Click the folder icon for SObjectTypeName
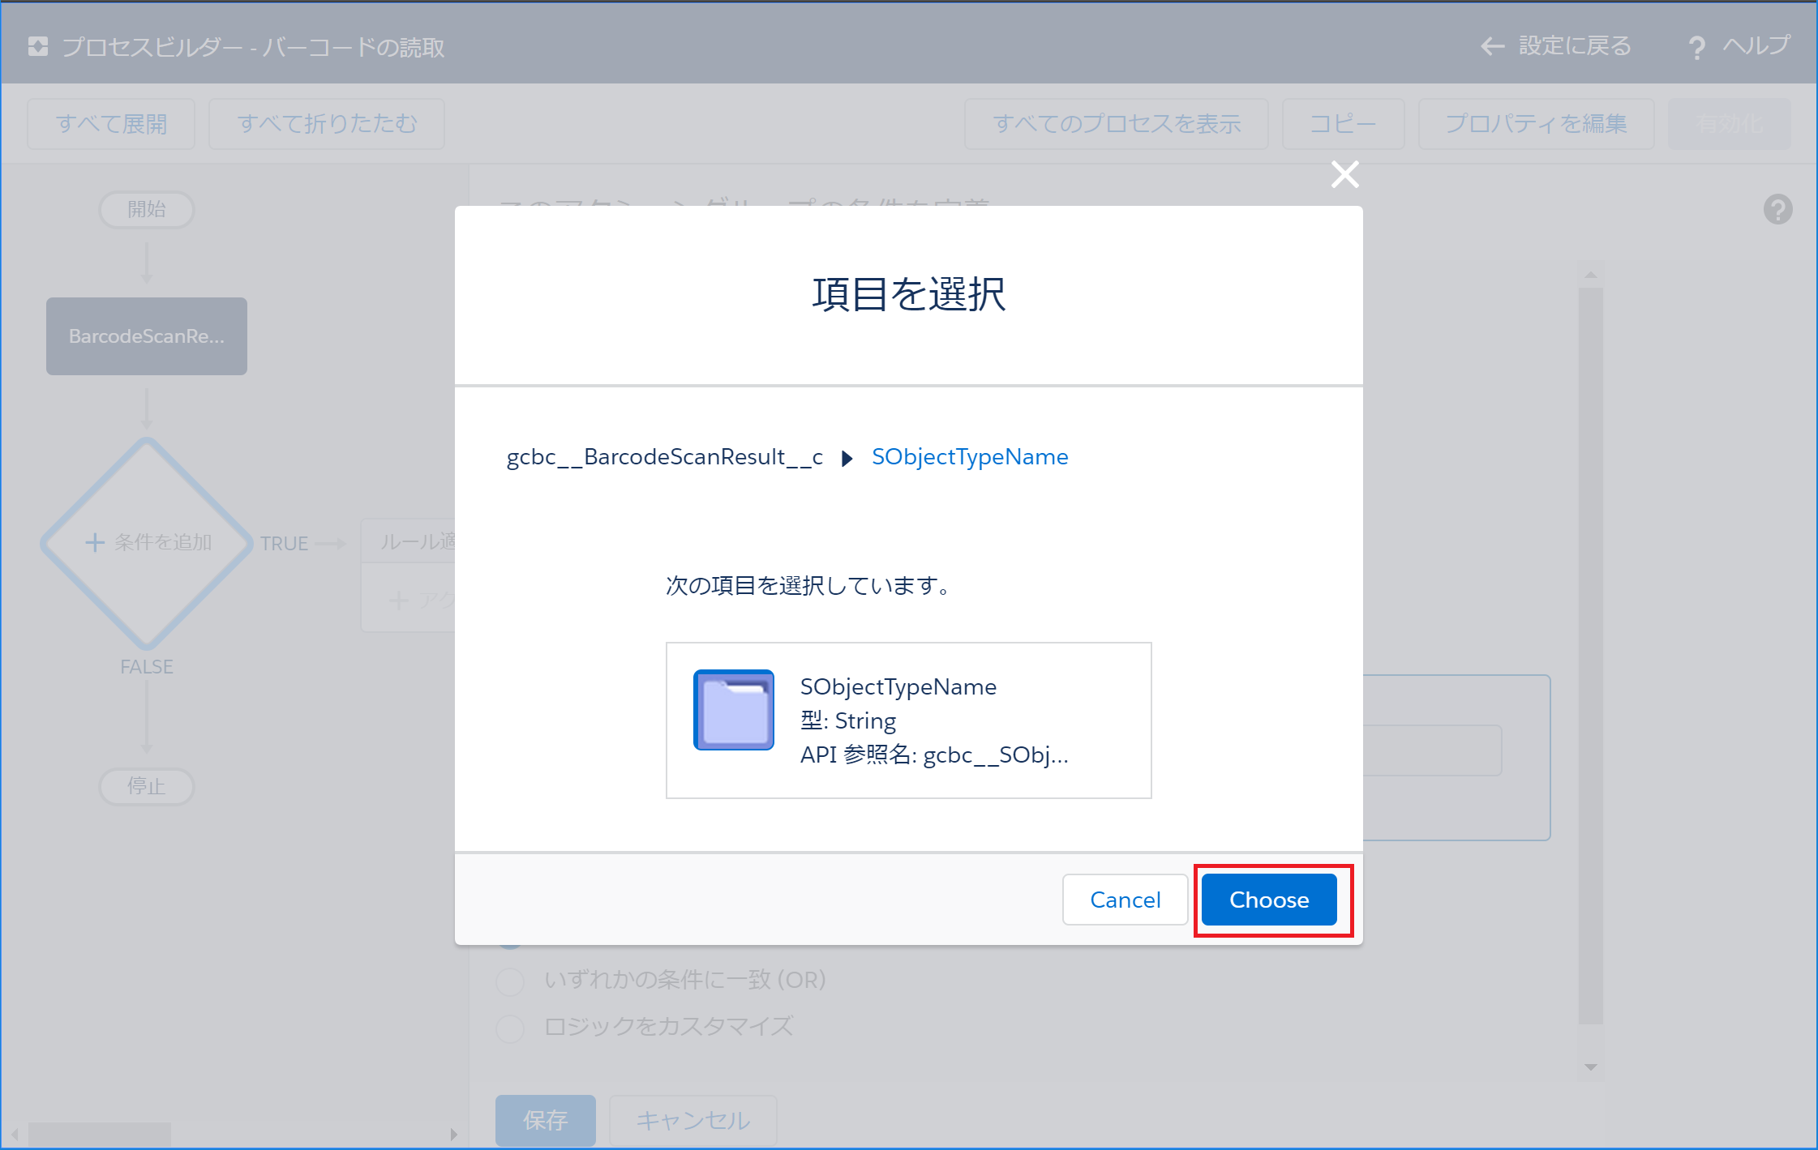This screenshot has height=1150, width=1818. click(734, 710)
